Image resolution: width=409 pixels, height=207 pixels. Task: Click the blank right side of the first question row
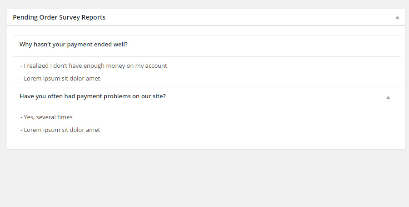[x=264, y=46]
